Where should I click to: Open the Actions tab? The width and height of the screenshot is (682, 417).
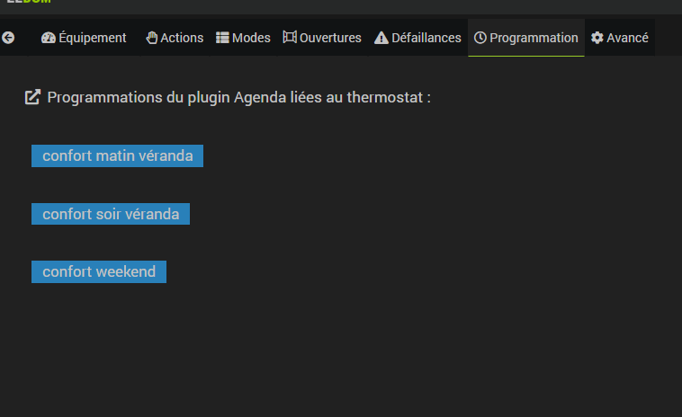point(182,38)
